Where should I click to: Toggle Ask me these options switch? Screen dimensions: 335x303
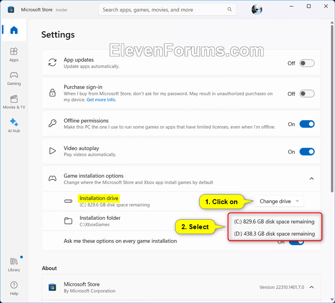(x=296, y=243)
